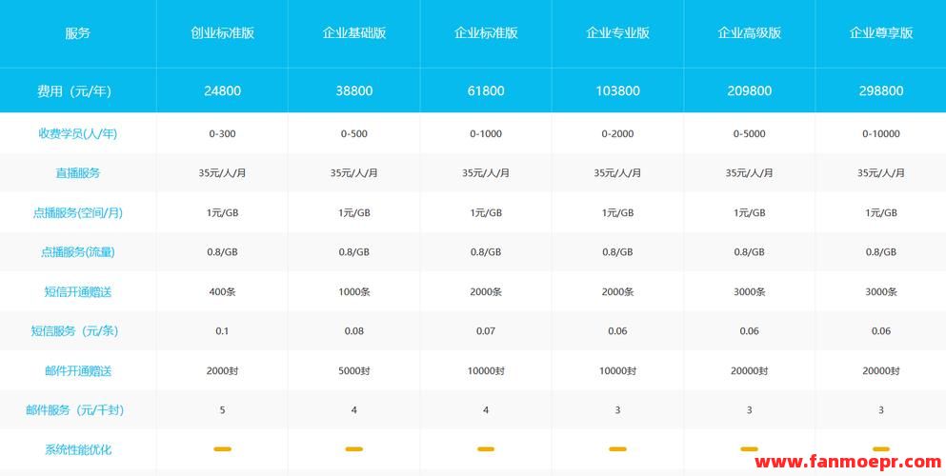The width and height of the screenshot is (946, 476).
Task: Click 1元/GB under 企业高级版
Action: [750, 212]
